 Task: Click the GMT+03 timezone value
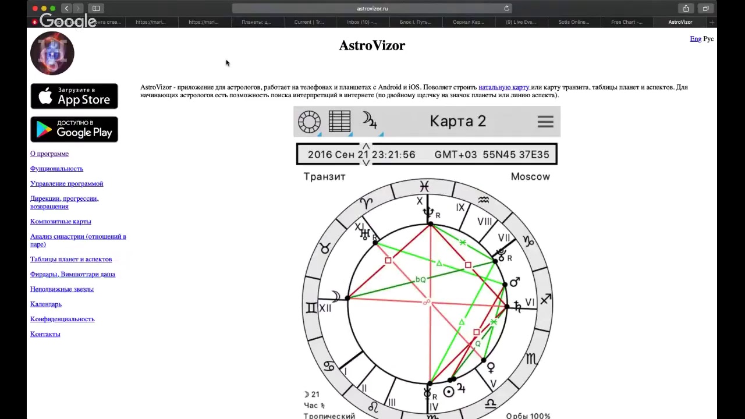pos(456,155)
